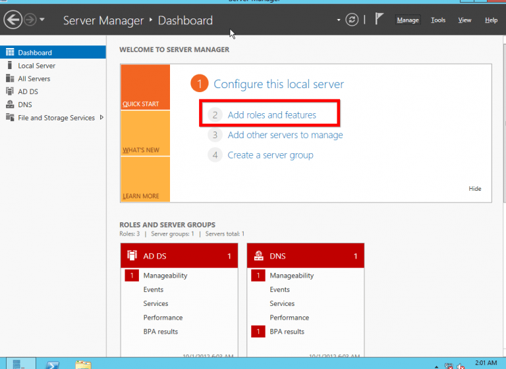Viewport: 506px width, 369px height.
Task: Click the red 1 badge beside DNS Manageability
Action: pos(258,276)
